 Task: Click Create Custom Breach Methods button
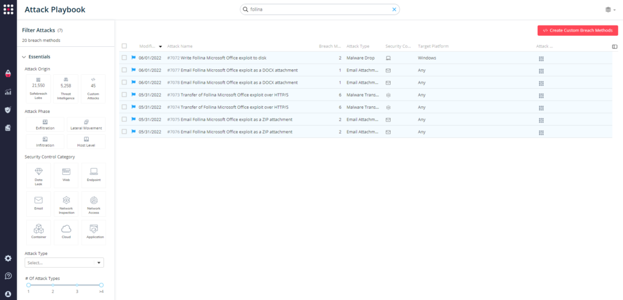pos(577,30)
